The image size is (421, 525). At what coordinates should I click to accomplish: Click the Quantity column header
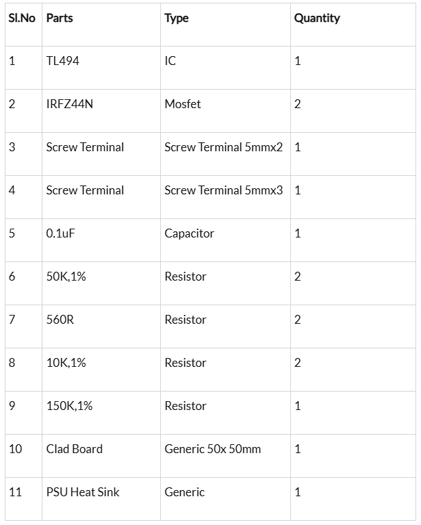(317, 18)
